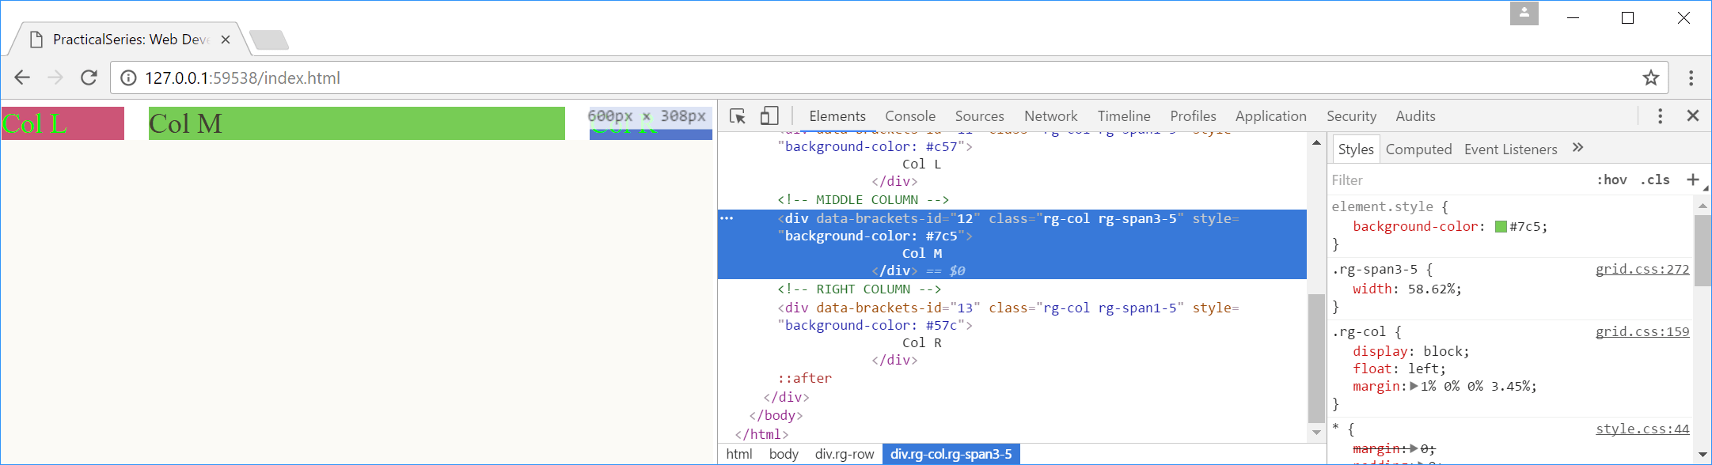Viewport: 1712px width, 465px height.
Task: Open the Network tab
Action: (x=1051, y=116)
